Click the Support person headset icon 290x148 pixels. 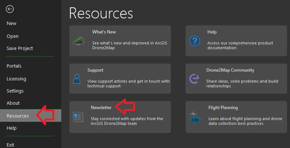[x=77, y=79]
